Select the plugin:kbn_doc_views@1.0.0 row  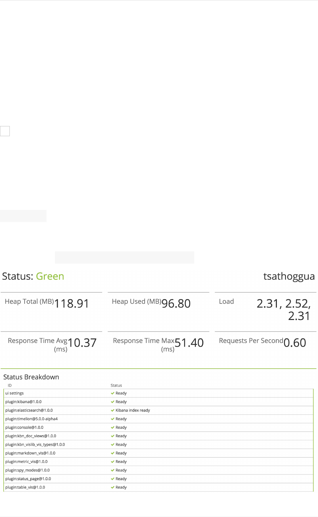click(x=31, y=436)
